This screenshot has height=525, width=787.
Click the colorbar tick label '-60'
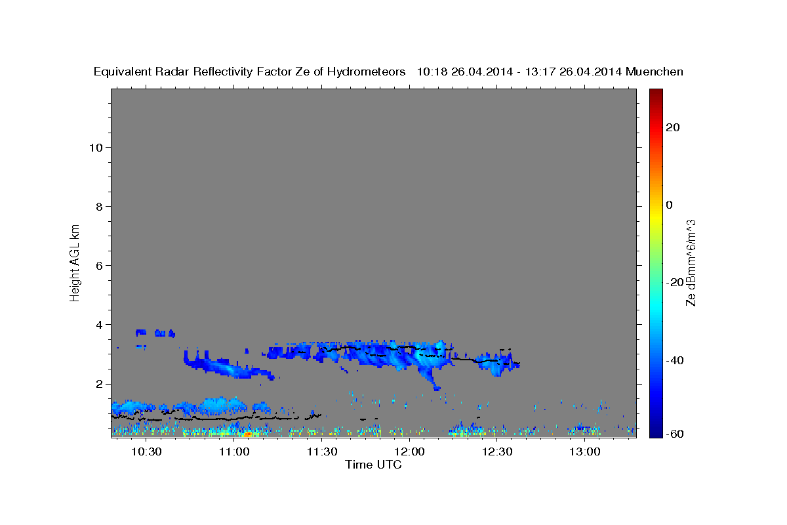tap(675, 434)
